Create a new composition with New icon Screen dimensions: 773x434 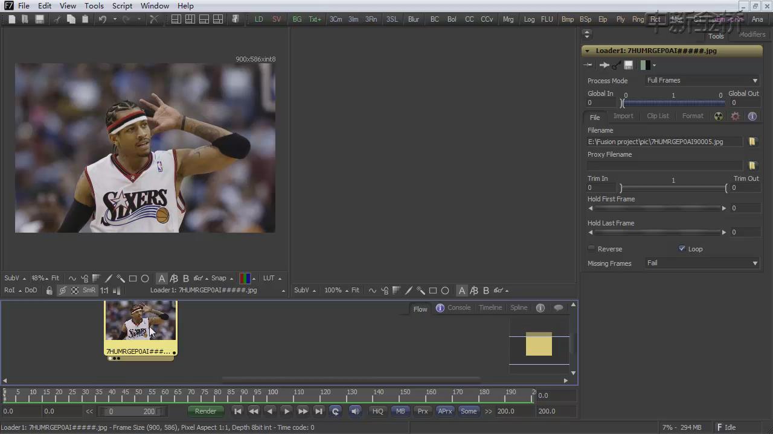tap(11, 19)
